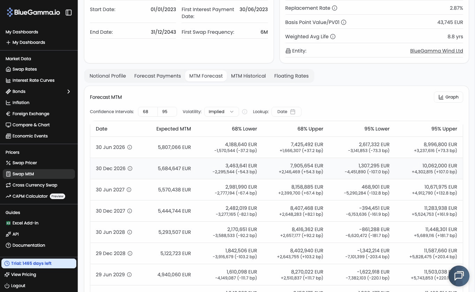Viewport: 475px width, 292px height.
Task: Expand the Bonds submenu in the sidebar
Action: tap(69, 92)
